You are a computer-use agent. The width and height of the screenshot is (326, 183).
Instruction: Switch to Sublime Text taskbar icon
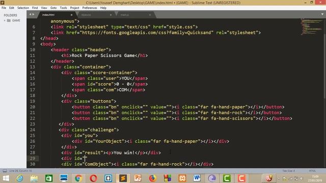click(123, 178)
